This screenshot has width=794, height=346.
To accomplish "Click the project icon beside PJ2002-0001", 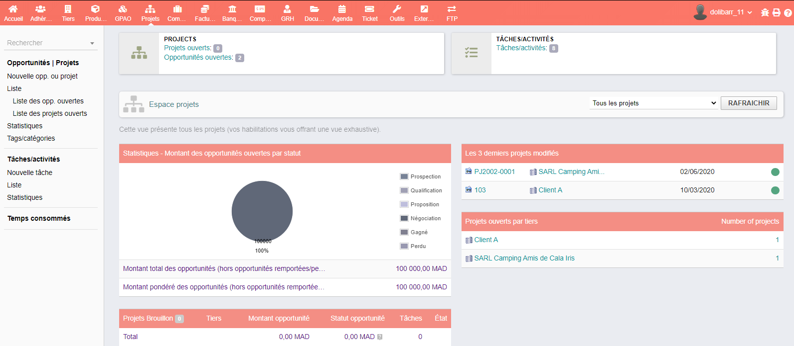I will pos(469,171).
